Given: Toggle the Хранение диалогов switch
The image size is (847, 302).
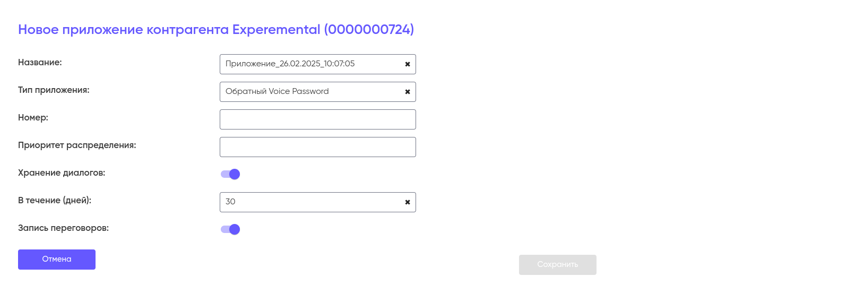Looking at the screenshot, I should [x=230, y=174].
